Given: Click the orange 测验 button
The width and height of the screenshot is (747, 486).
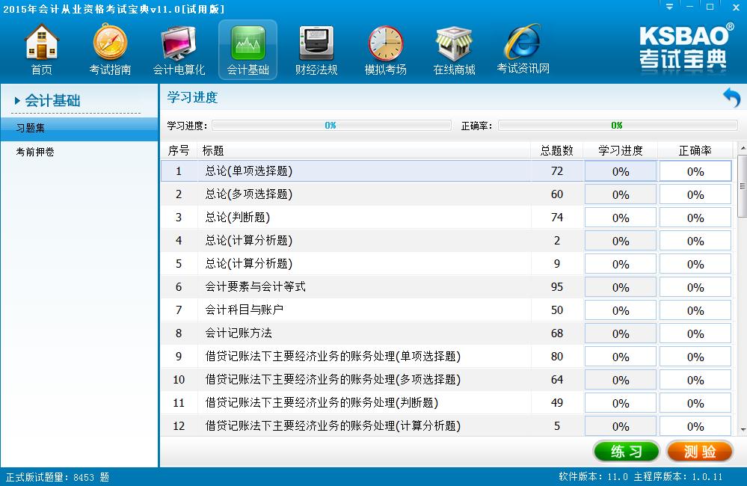Looking at the screenshot, I should click(x=699, y=452).
